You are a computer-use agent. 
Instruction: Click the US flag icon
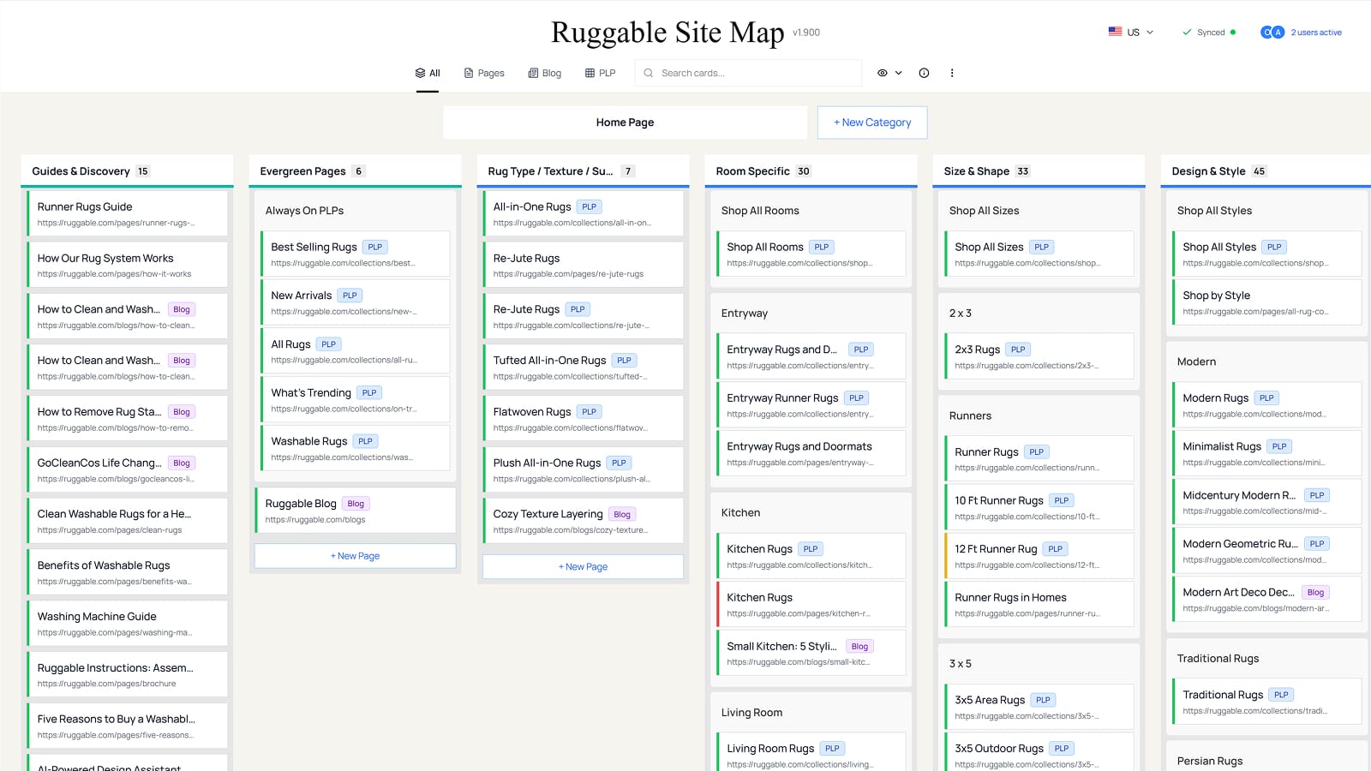1115,32
